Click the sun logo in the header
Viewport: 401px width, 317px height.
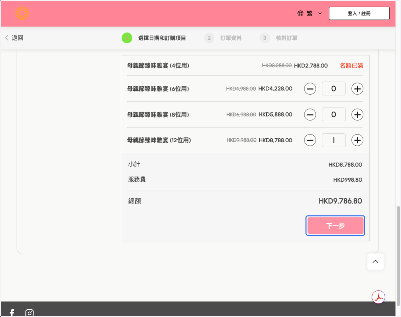22,13
